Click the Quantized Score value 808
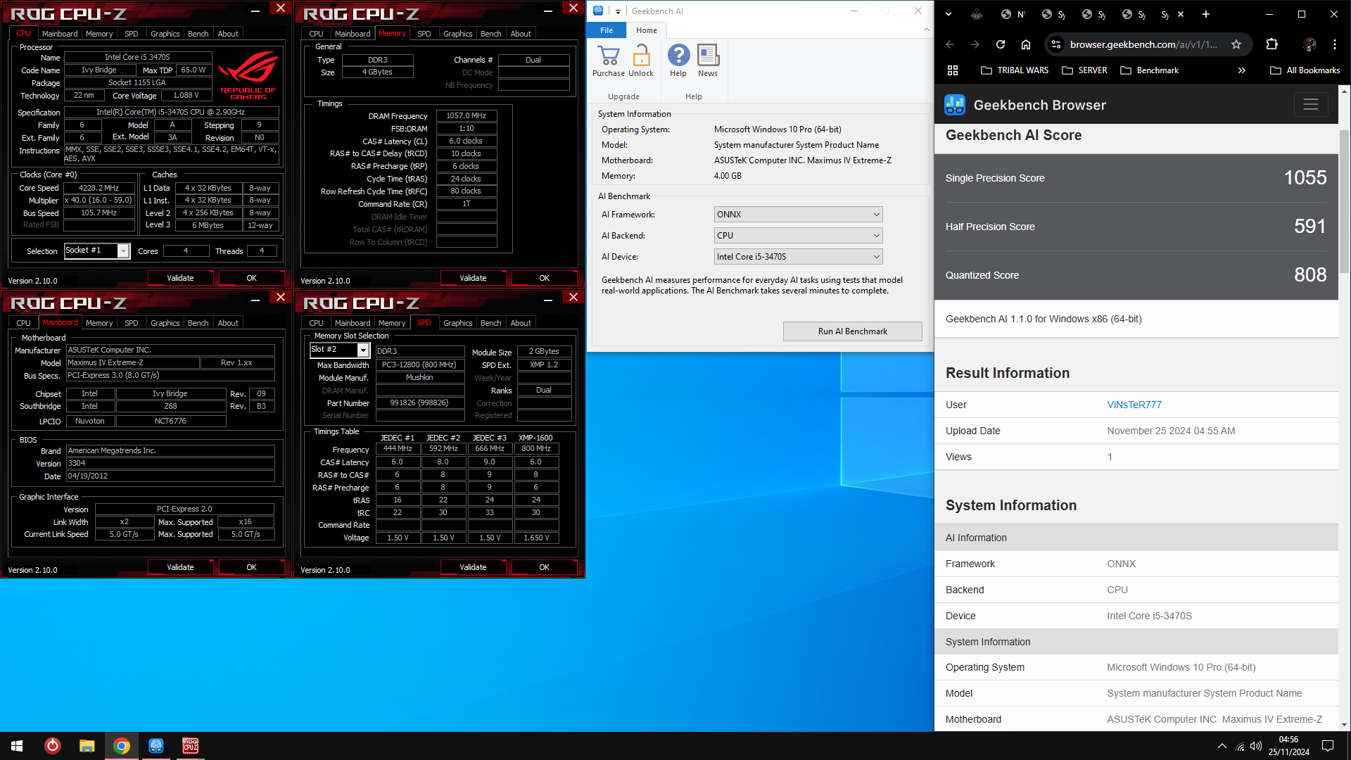Viewport: 1351px width, 760px height. tap(1310, 275)
